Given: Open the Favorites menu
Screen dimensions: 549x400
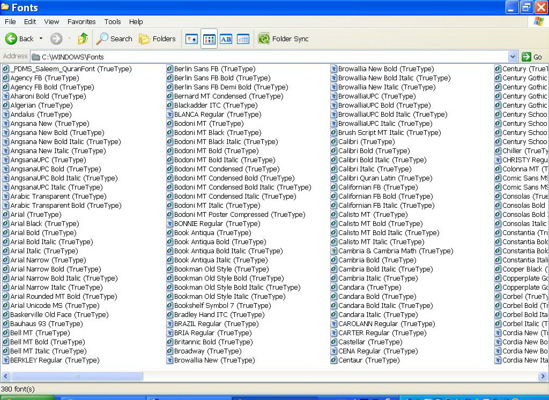Looking at the screenshot, I should coord(81,21).
